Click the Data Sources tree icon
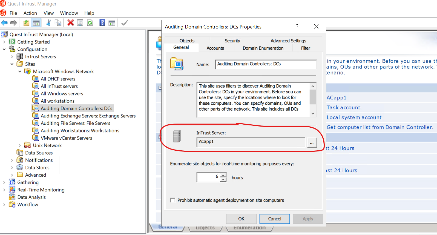 20,153
